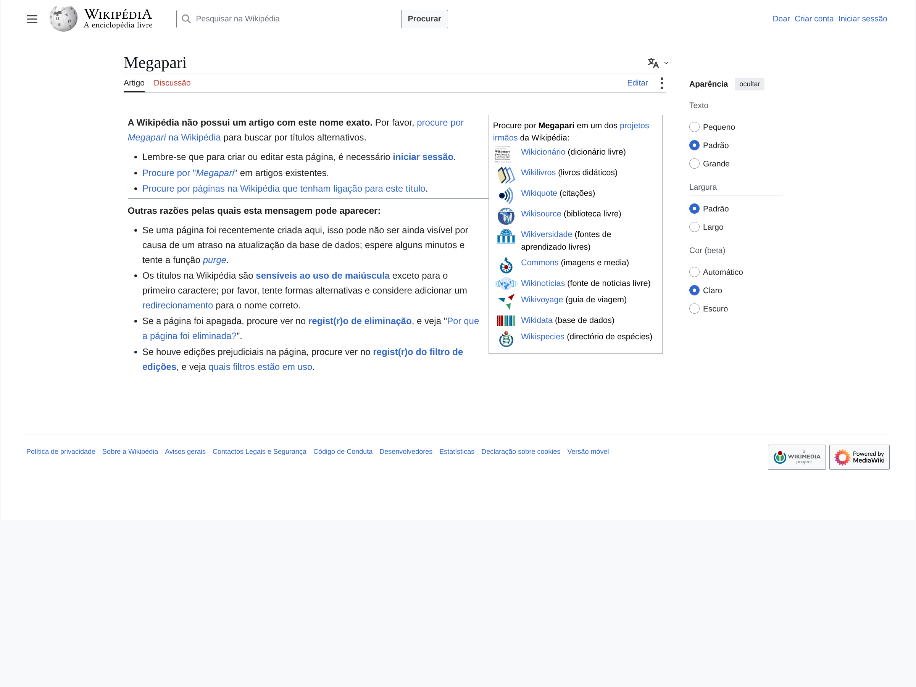Open the language translation icon

click(653, 63)
